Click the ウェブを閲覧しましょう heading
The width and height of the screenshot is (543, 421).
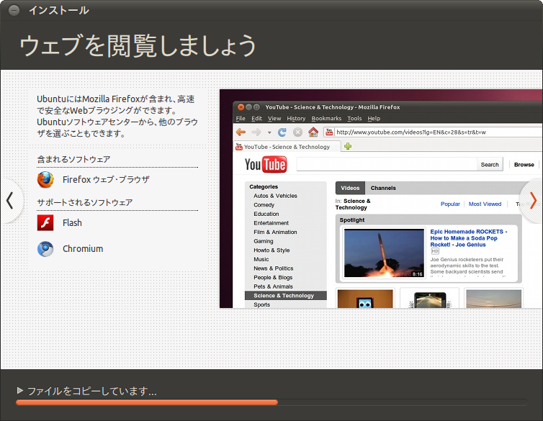click(138, 45)
